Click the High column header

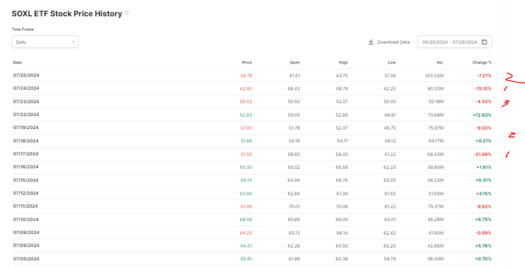tap(343, 62)
